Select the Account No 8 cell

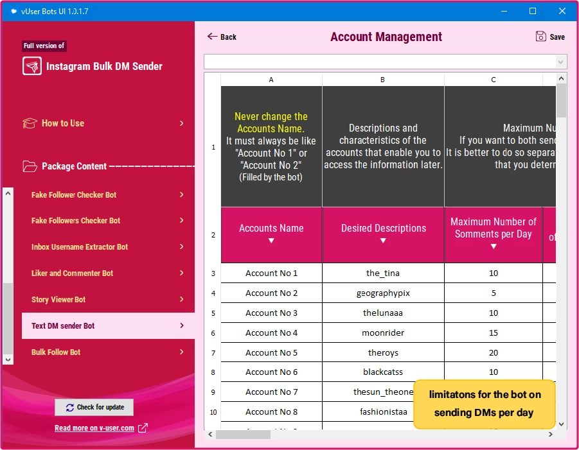tap(271, 412)
